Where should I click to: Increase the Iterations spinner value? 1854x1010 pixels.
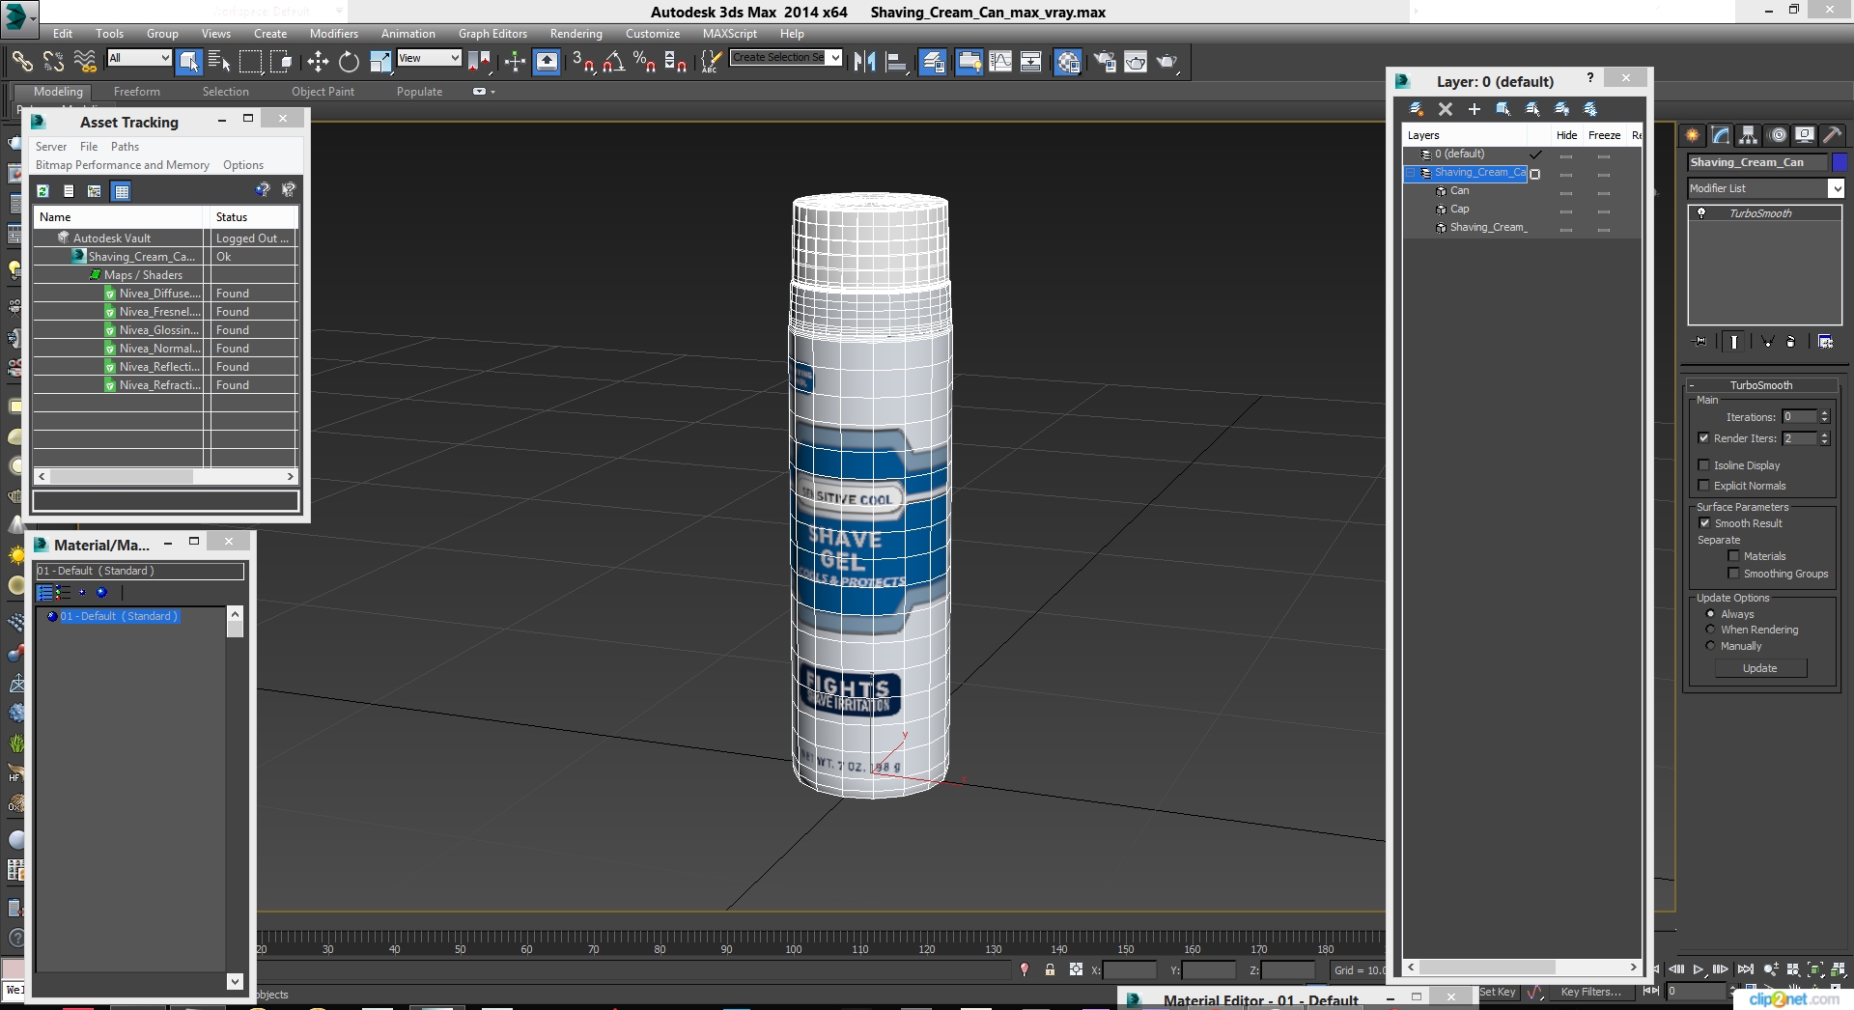pos(1824,413)
